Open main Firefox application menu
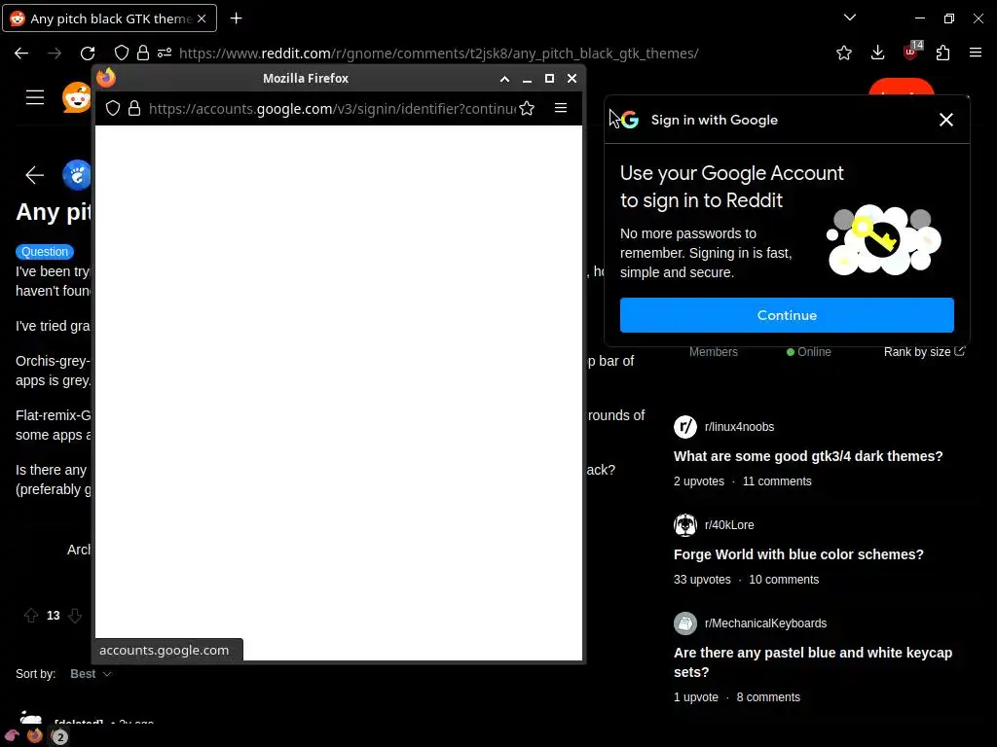Viewport: 997px width, 747px height. click(x=976, y=53)
